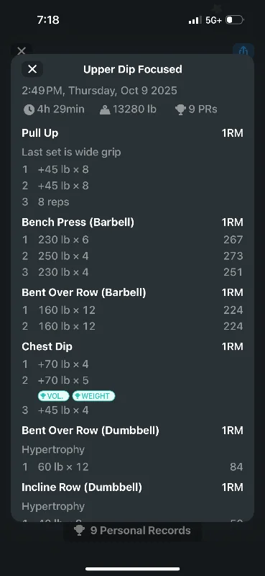Tap the WEIGHT record badge under Chest Dip
Image resolution: width=265 pixels, height=576 pixels.
coord(93,396)
